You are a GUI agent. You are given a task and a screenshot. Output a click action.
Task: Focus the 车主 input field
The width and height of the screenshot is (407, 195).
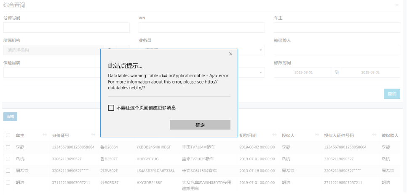click(337, 27)
